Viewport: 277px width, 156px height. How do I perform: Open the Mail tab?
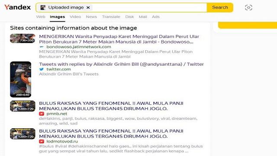click(x=143, y=17)
